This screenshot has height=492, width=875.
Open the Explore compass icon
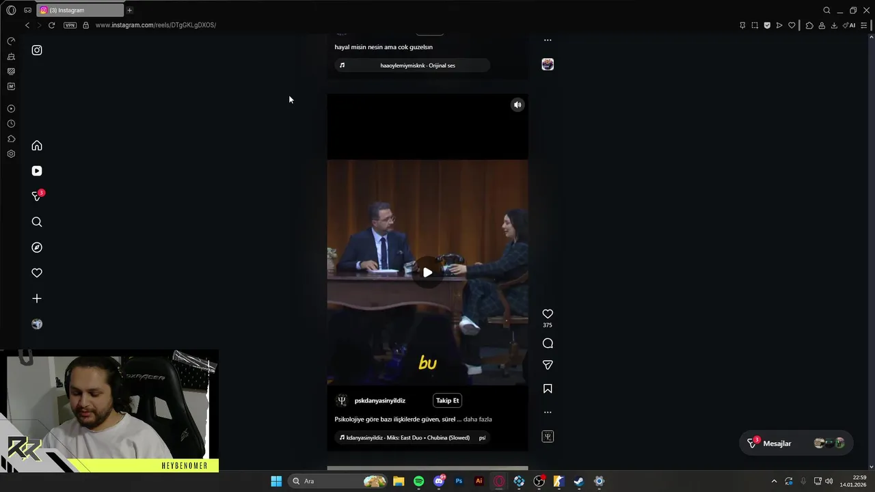(x=37, y=247)
